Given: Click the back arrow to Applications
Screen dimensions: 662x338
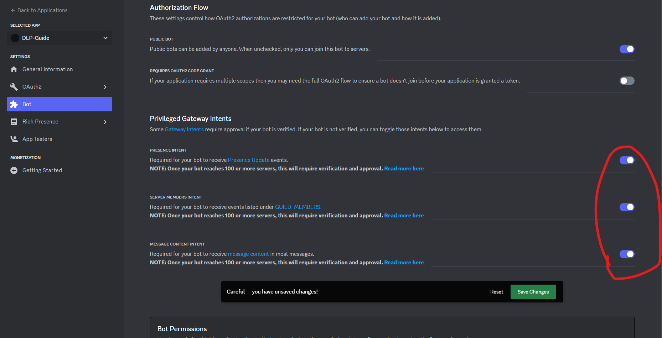Looking at the screenshot, I should [13, 10].
